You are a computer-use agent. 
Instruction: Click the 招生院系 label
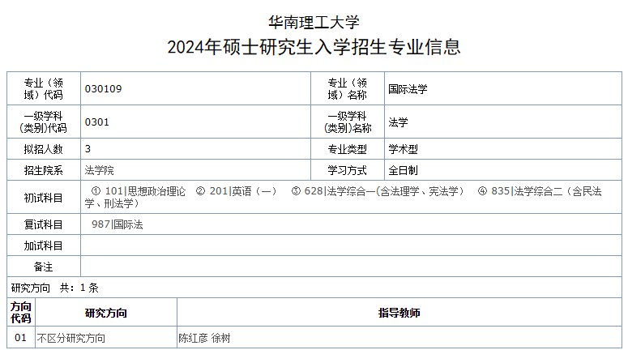pyautogui.click(x=44, y=170)
